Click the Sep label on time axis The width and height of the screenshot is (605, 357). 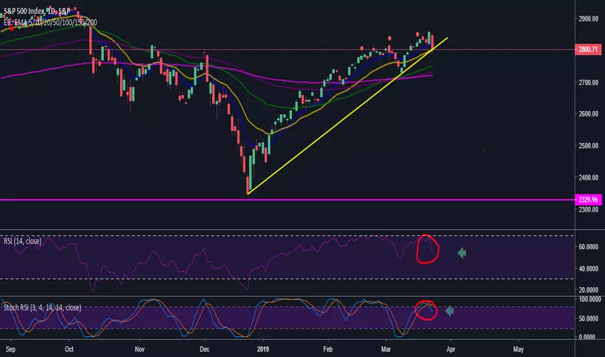(10, 349)
